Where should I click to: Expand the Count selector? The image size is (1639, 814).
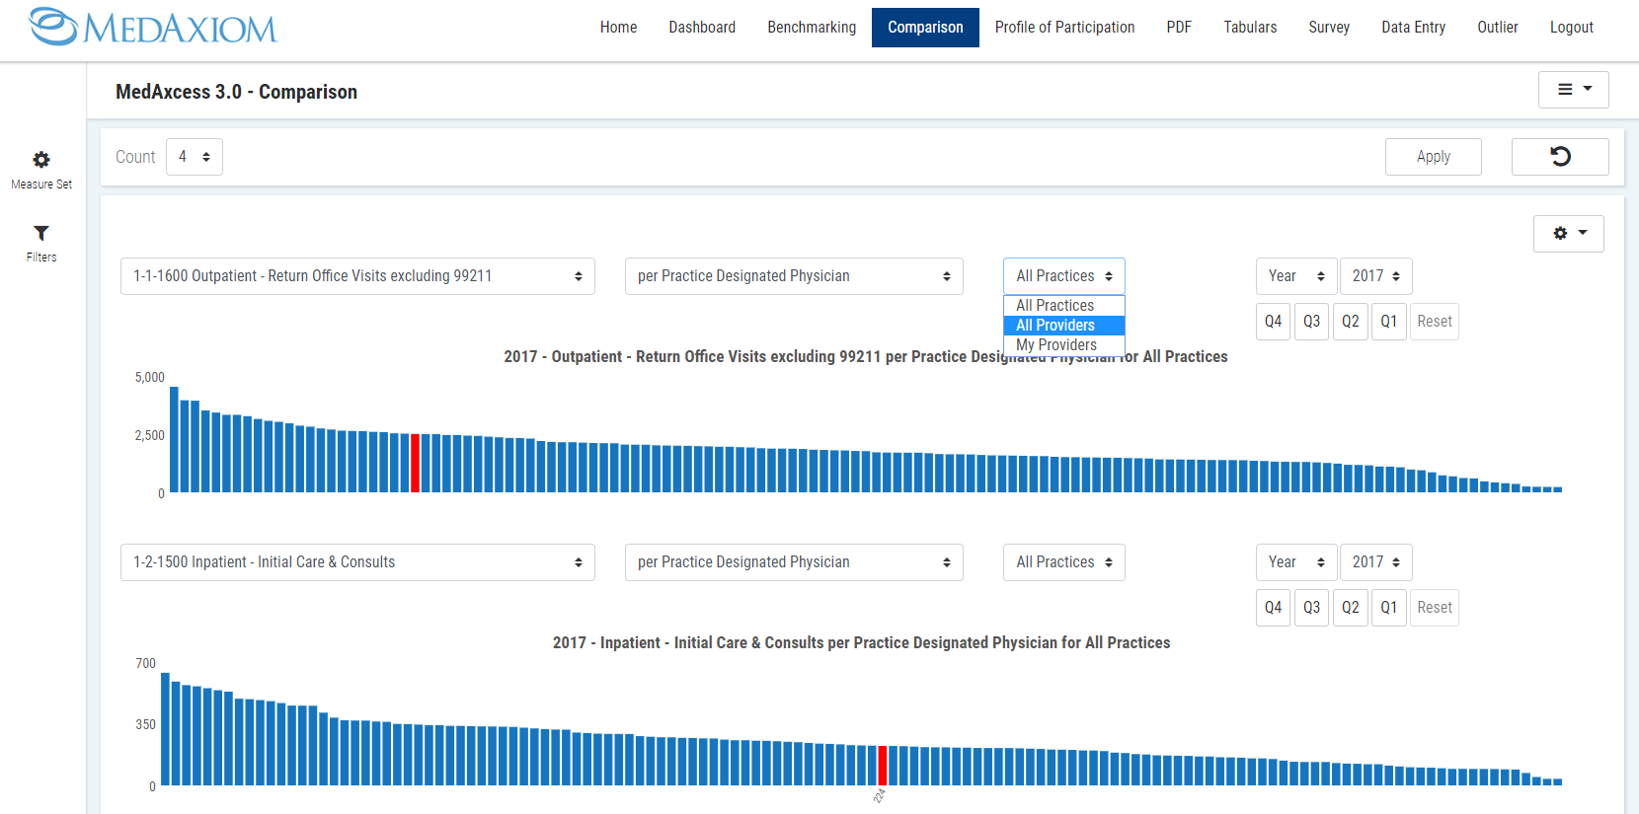[195, 157]
